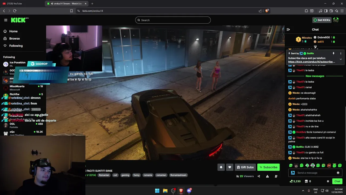This screenshot has width=346, height=195.
Task: Expand the pinned message chevron
Action: tap(341, 59)
